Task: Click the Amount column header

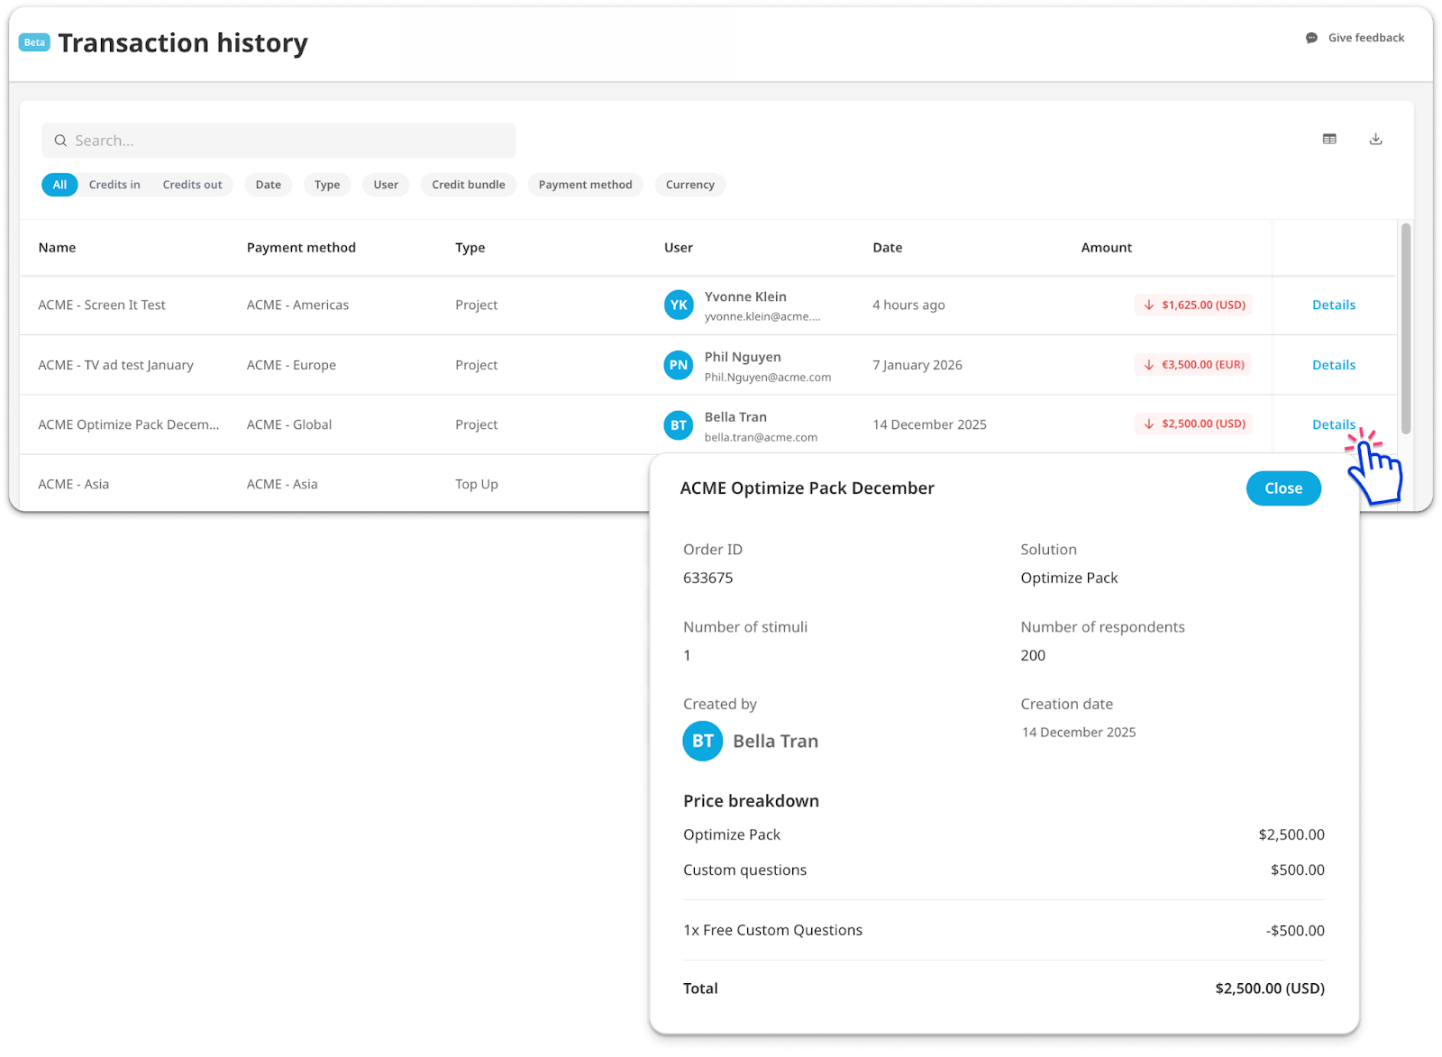Action: pyautogui.click(x=1107, y=248)
